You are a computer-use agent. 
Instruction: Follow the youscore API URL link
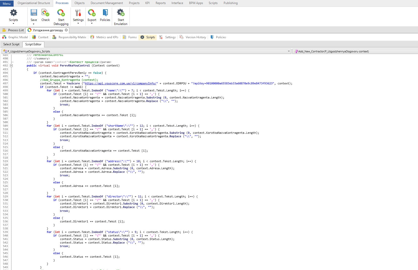coord(121,83)
